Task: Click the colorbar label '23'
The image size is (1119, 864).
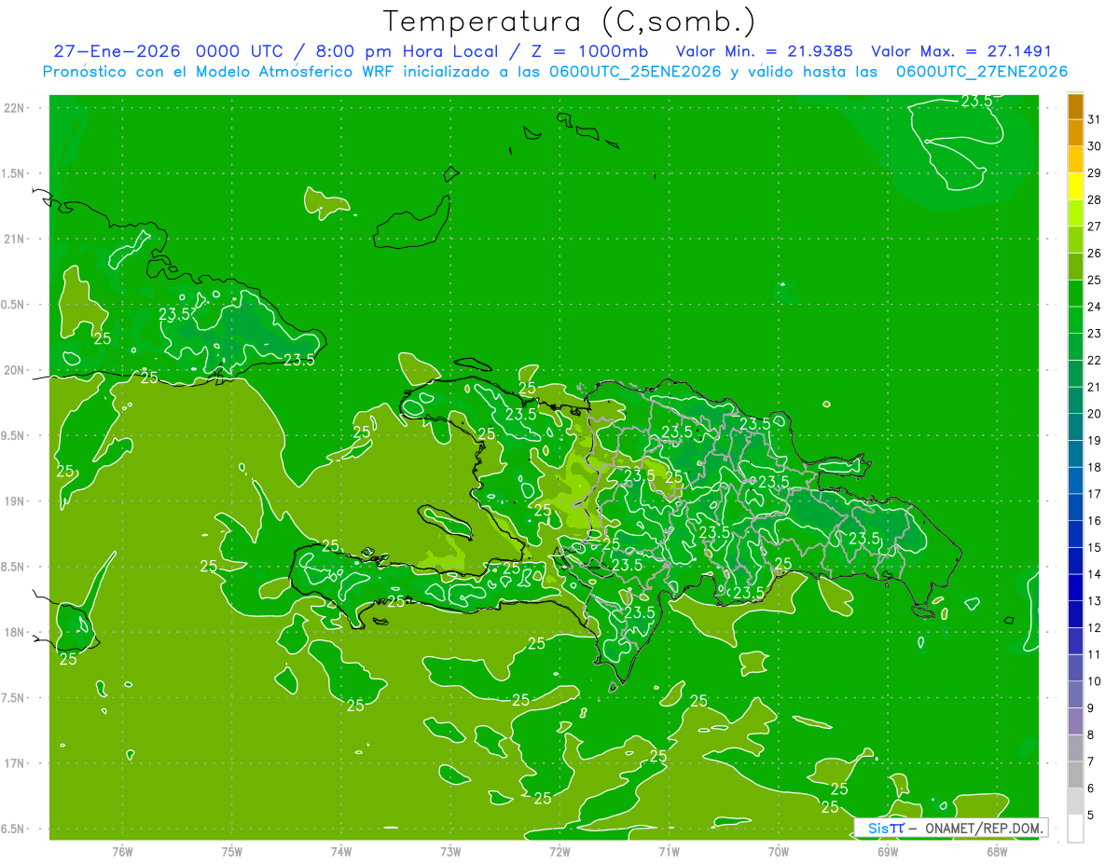Action: (x=1094, y=333)
